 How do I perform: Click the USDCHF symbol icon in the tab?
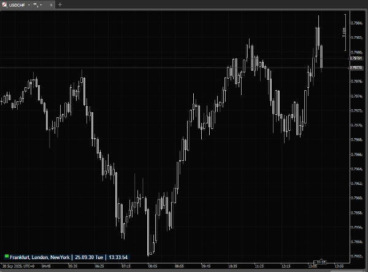click(4, 4)
